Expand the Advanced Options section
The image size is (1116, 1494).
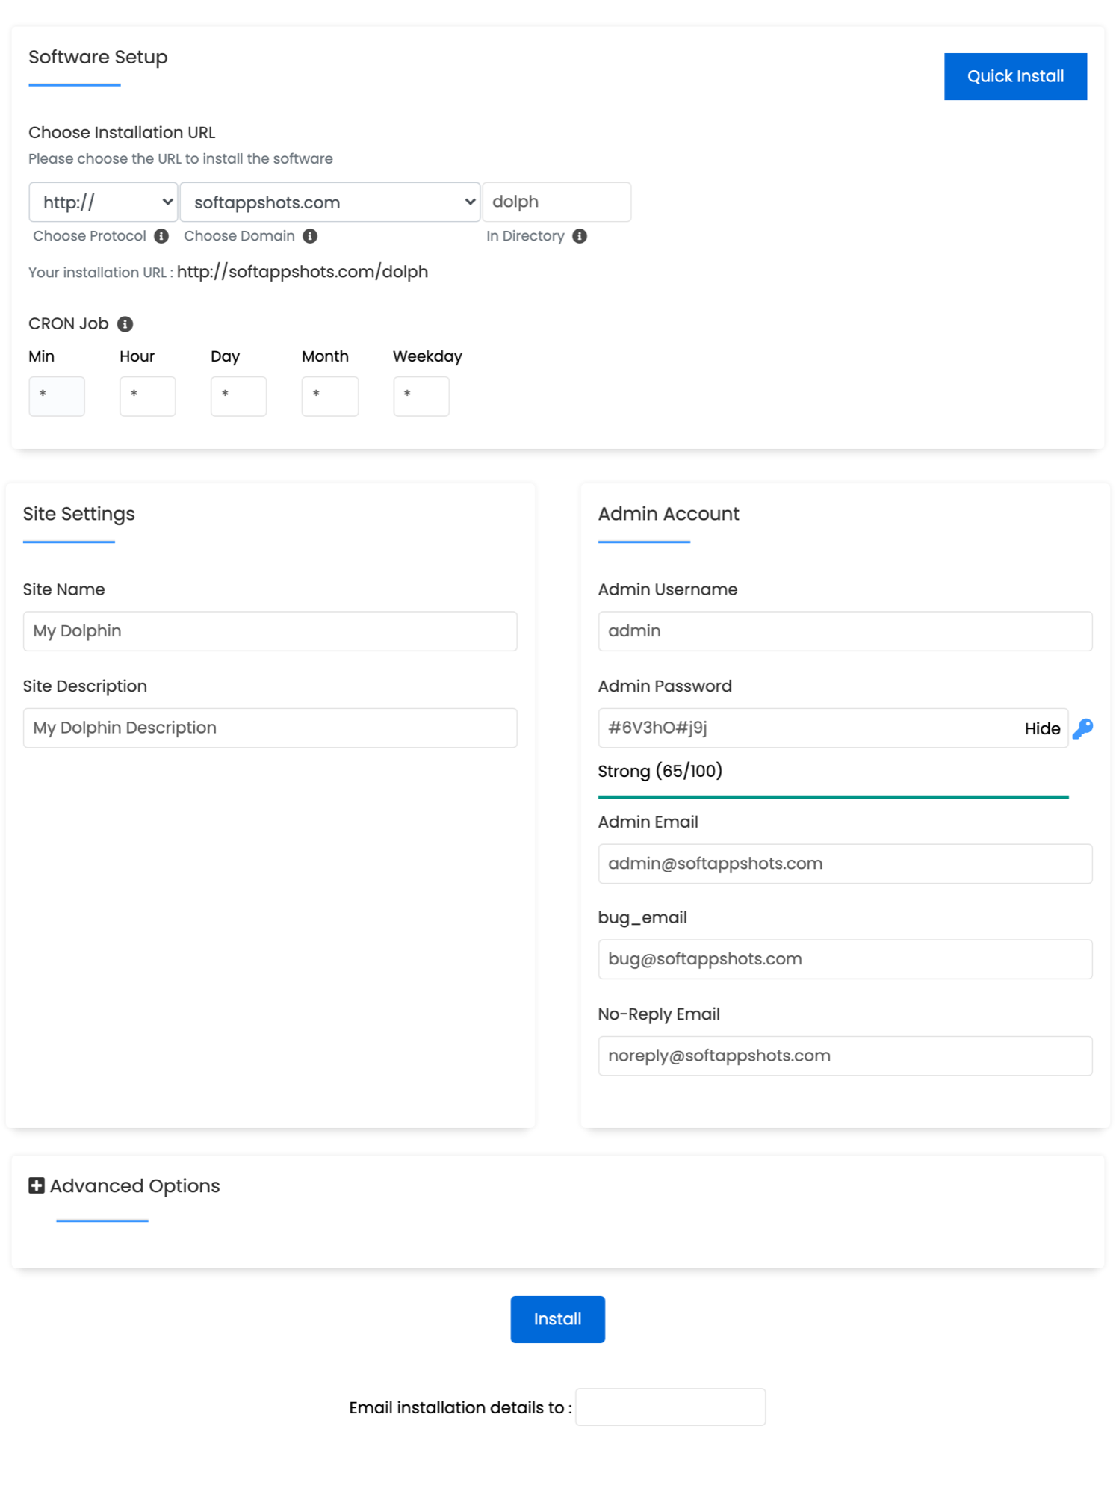click(x=134, y=1185)
